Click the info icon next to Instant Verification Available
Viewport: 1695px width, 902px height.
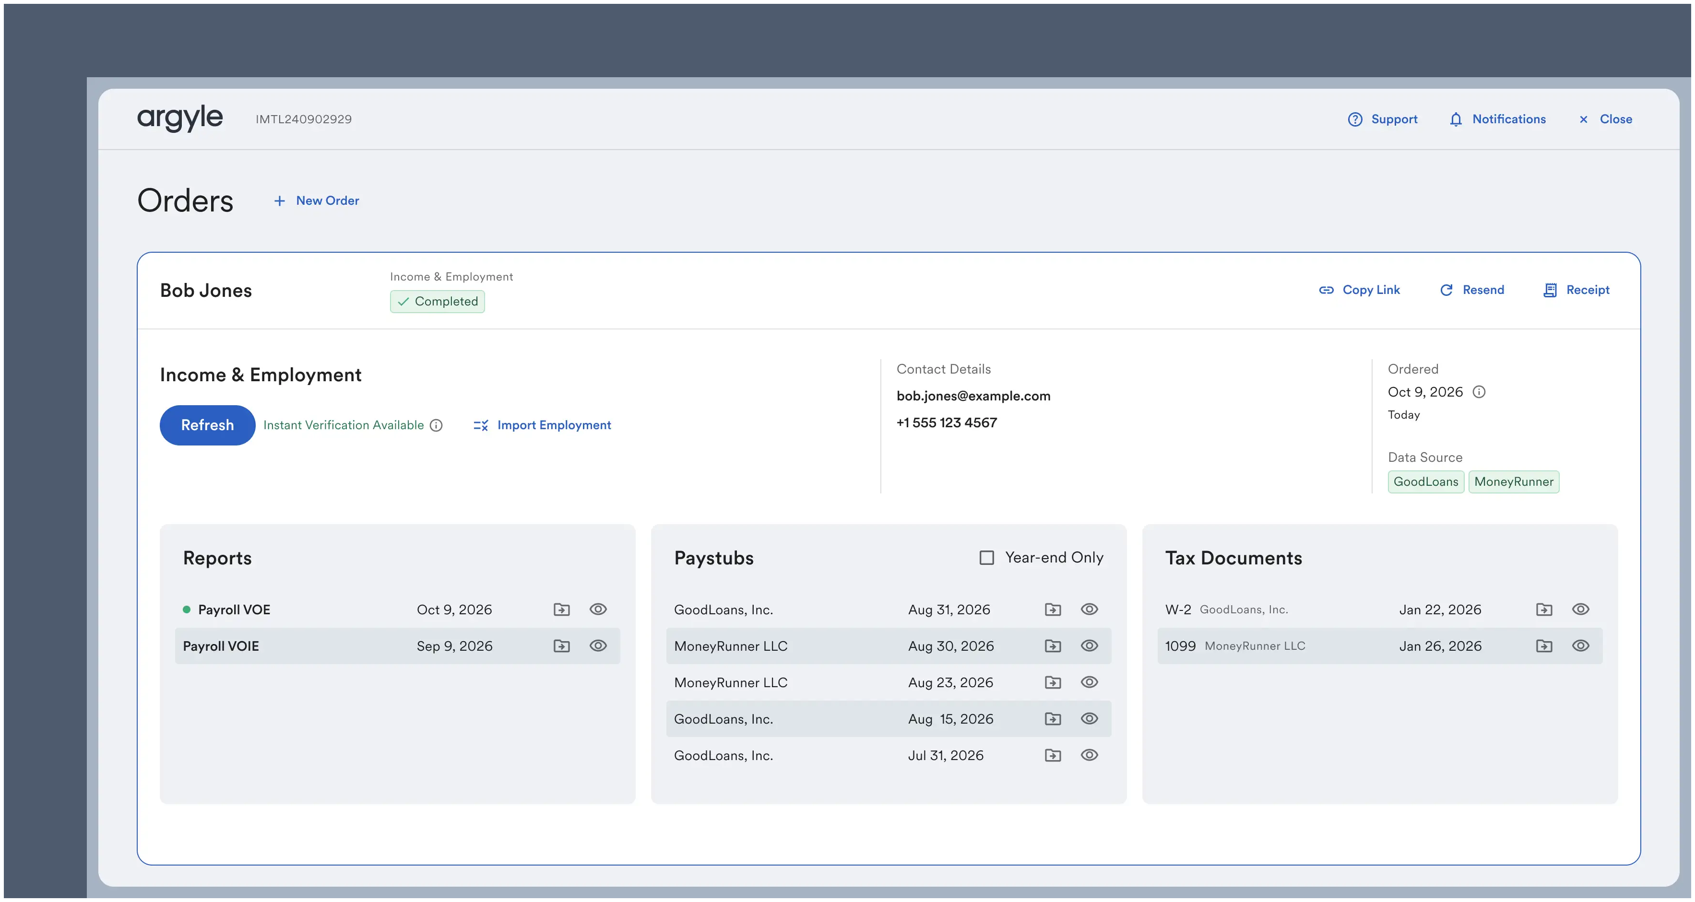pos(436,425)
